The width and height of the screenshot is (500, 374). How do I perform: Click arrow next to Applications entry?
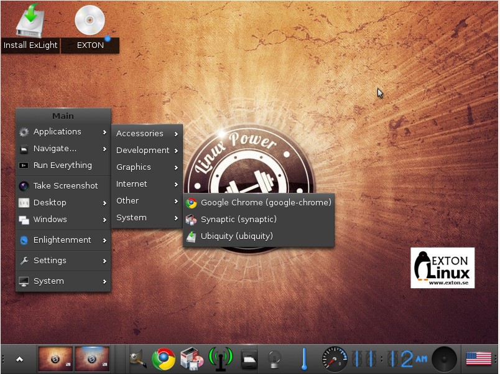[104, 132]
